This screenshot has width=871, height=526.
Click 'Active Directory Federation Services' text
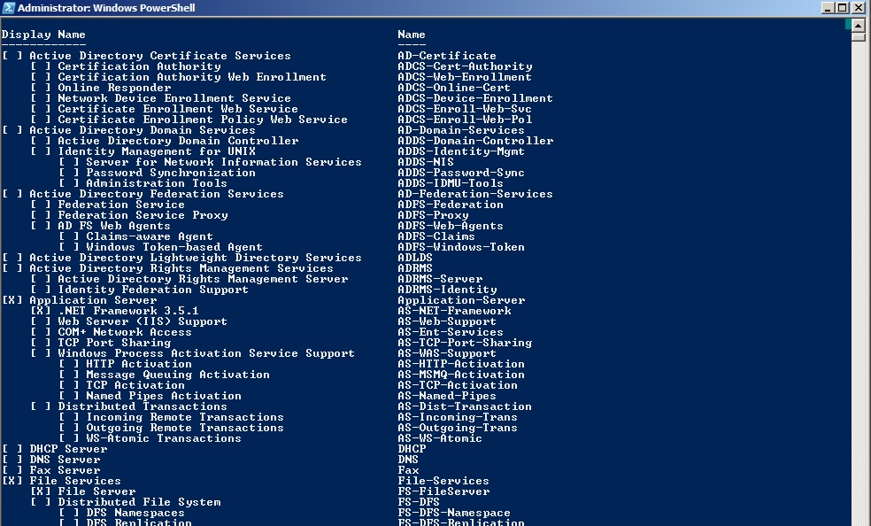(157, 195)
